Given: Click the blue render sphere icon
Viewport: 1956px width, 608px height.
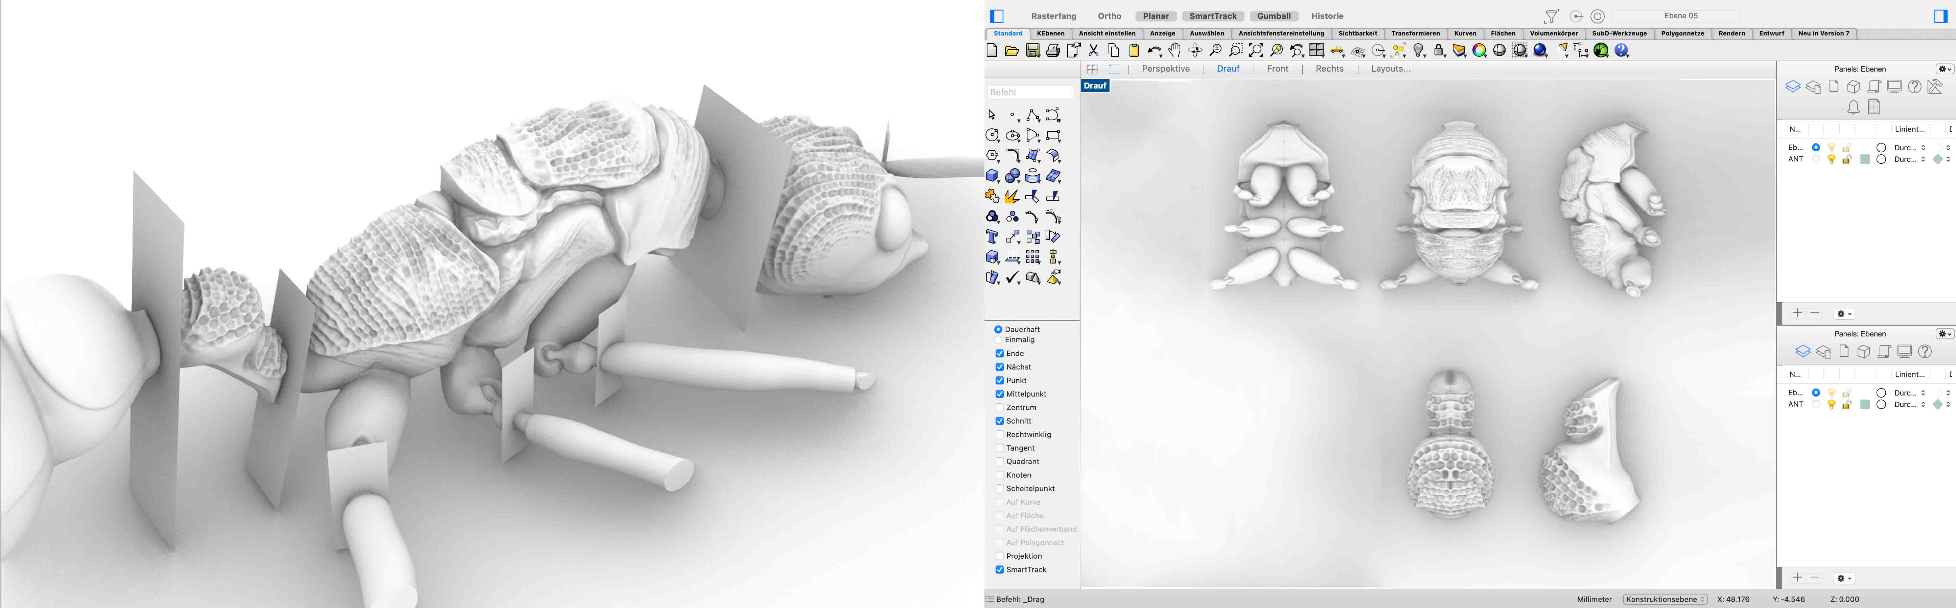Looking at the screenshot, I should tap(1541, 51).
